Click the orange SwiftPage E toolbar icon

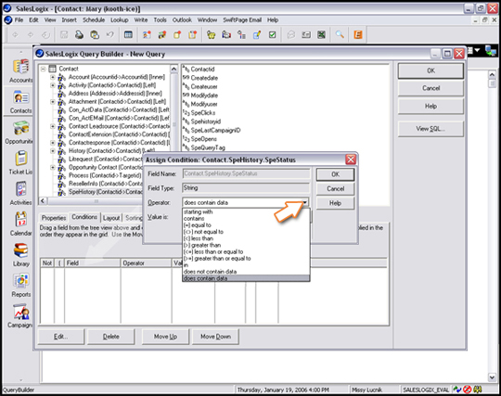point(358,34)
